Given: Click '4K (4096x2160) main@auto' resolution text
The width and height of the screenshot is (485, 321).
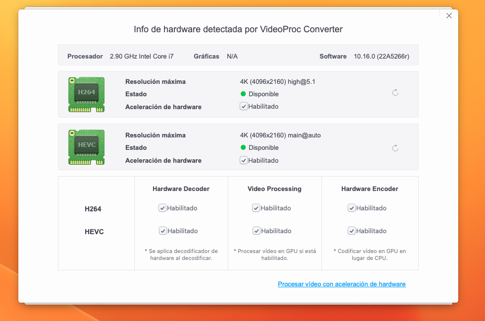Looking at the screenshot, I should [280, 135].
